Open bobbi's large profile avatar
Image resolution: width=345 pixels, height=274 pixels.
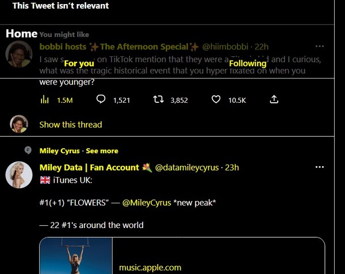point(19,54)
